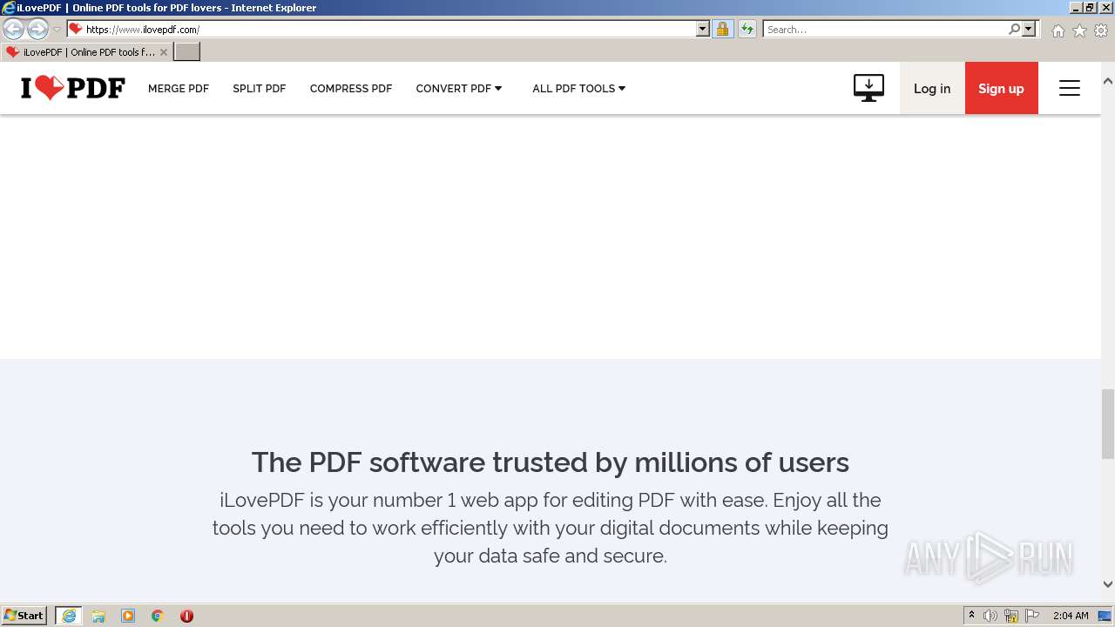Open the desktop app download icon
This screenshot has height=627, width=1115.
(868, 88)
